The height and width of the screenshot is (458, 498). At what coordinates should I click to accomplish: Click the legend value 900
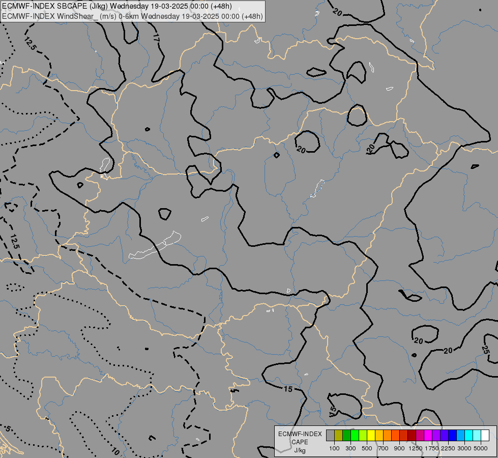[399, 448]
